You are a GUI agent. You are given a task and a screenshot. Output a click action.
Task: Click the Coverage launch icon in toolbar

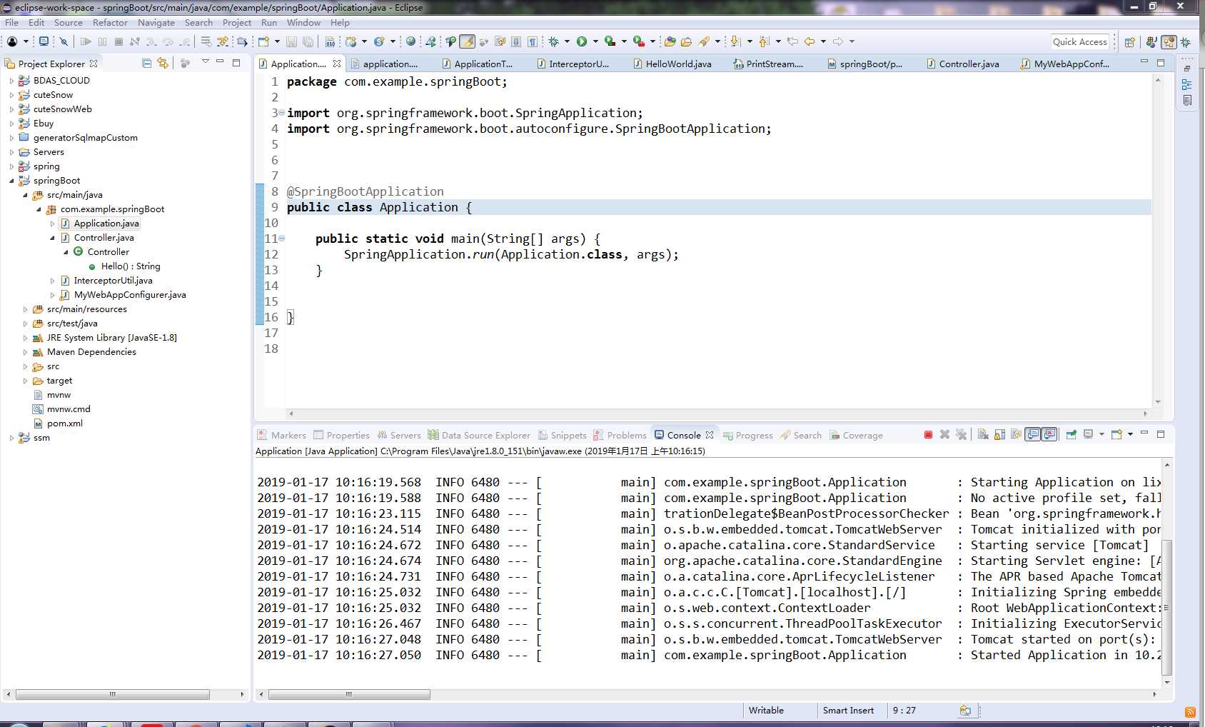point(610,41)
